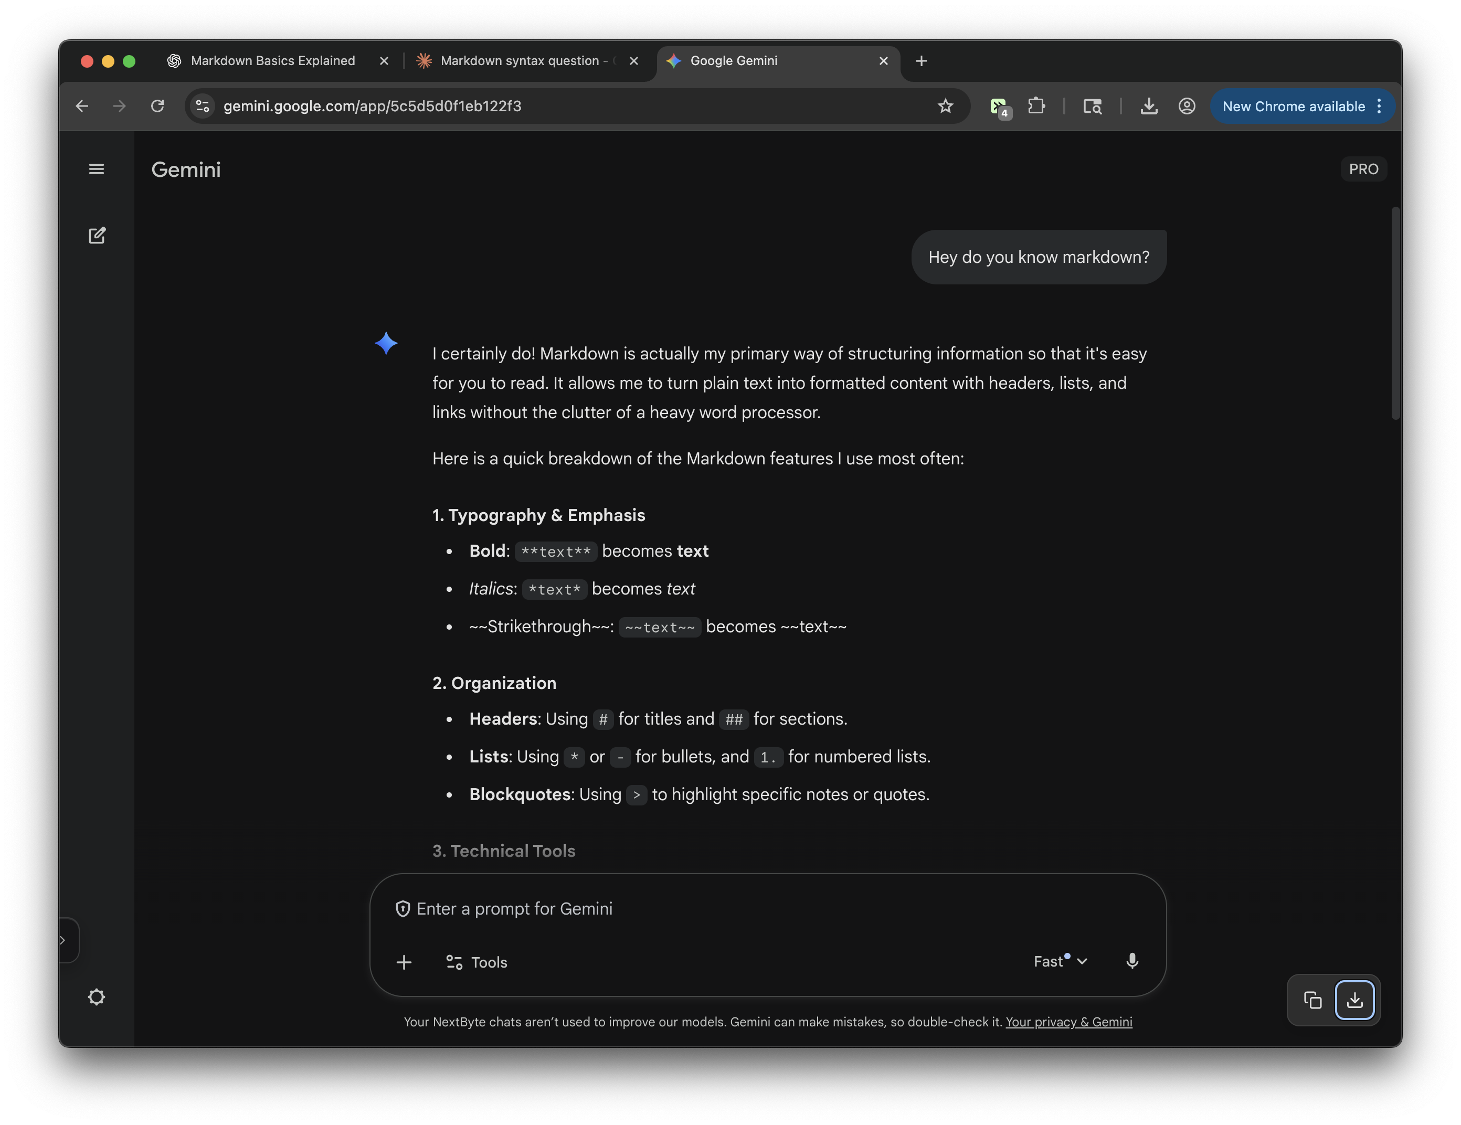
Task: Click the plus icon to add files
Action: pyautogui.click(x=404, y=962)
